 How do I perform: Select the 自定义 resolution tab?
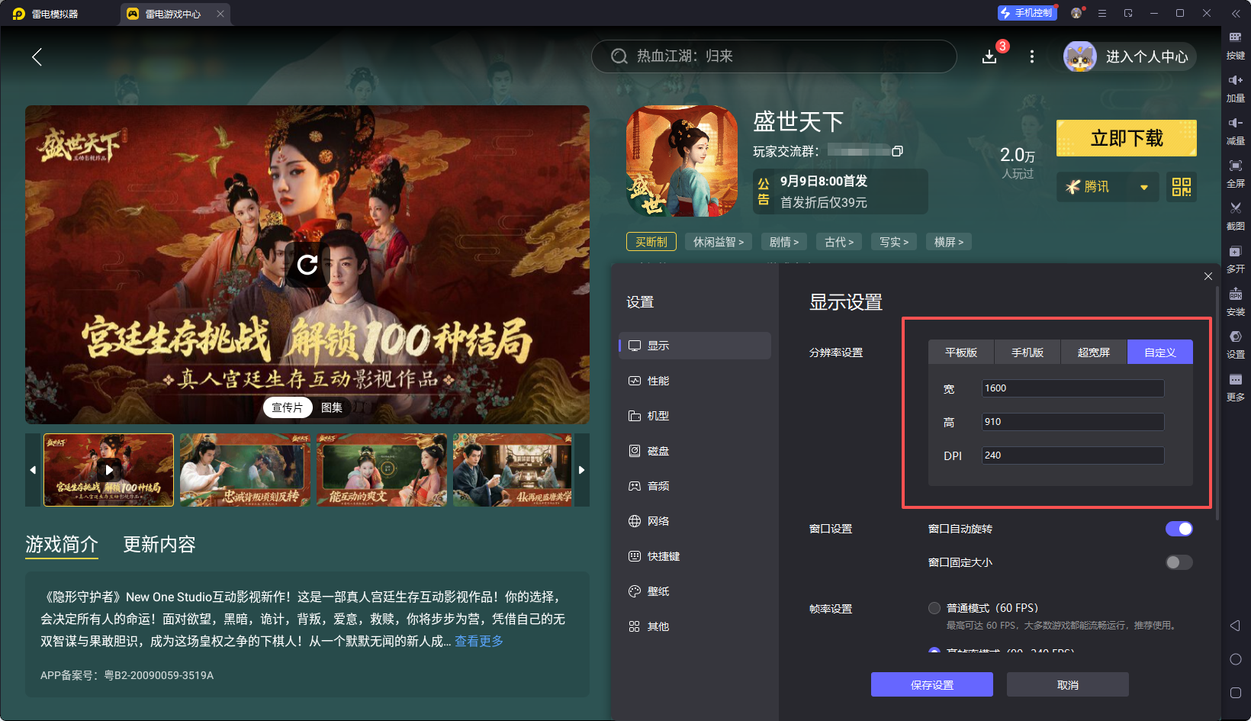(1160, 352)
